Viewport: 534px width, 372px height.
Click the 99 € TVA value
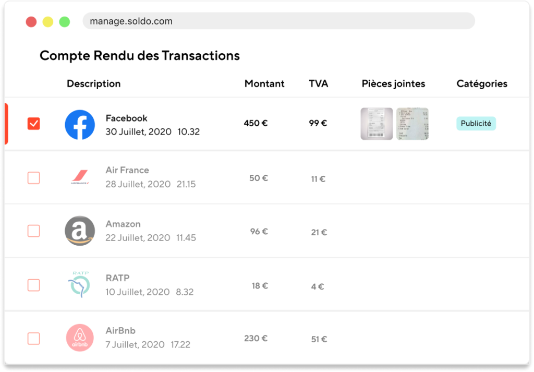(318, 123)
